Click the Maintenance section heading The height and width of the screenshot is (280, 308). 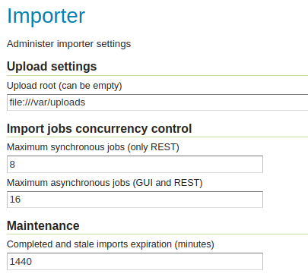(x=43, y=225)
